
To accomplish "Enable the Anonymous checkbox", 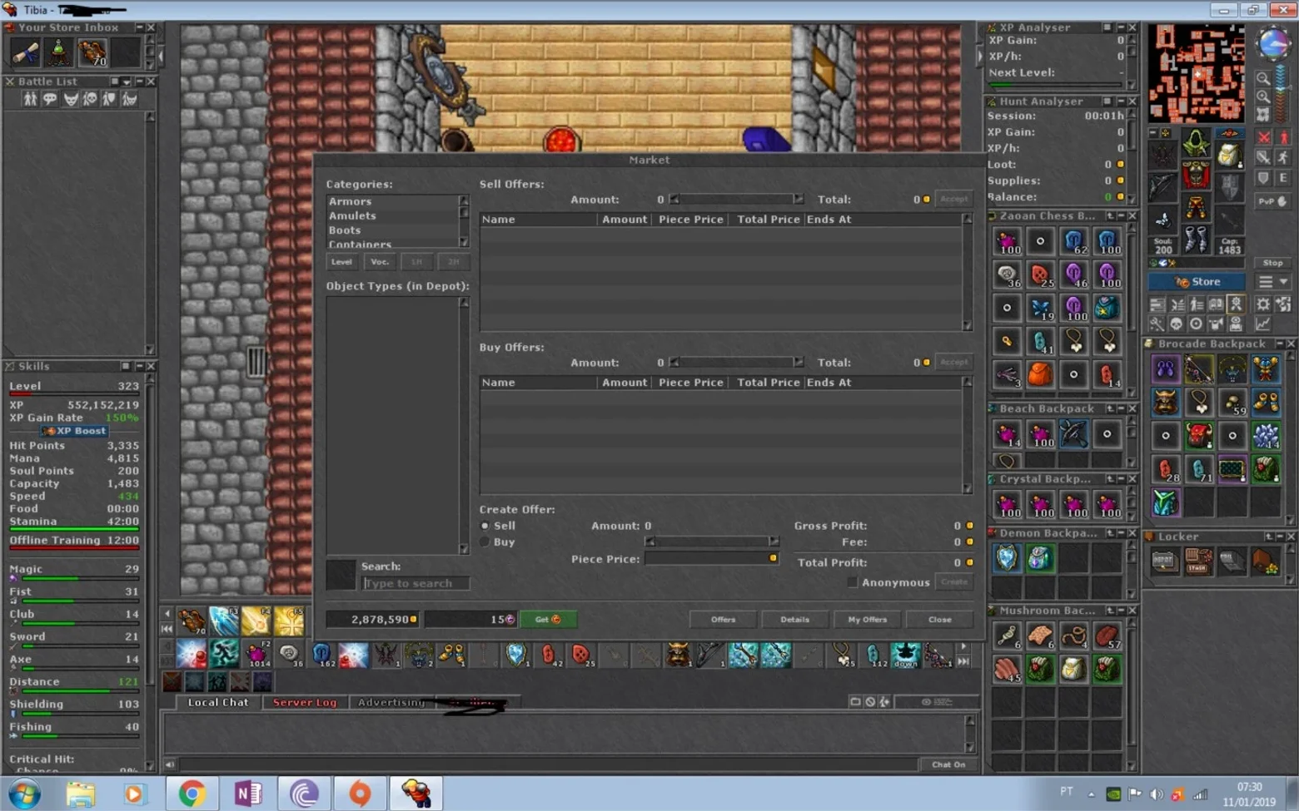I will [853, 582].
